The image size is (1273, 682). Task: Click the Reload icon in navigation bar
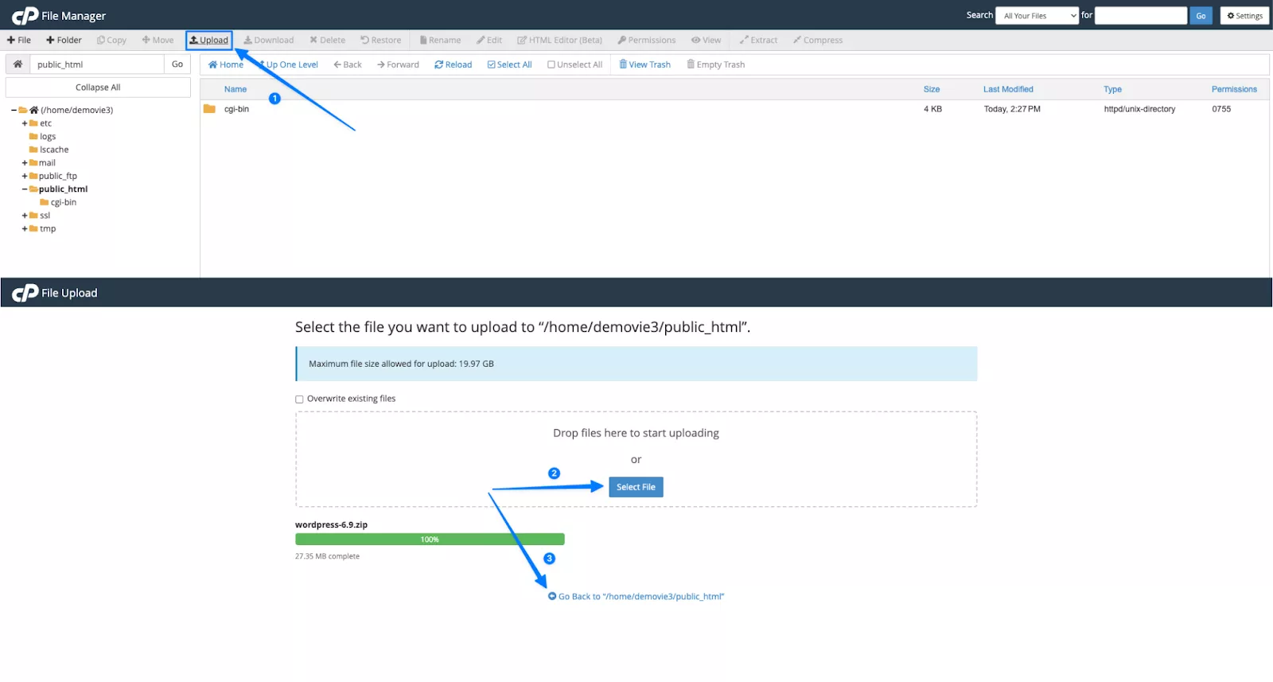point(453,65)
